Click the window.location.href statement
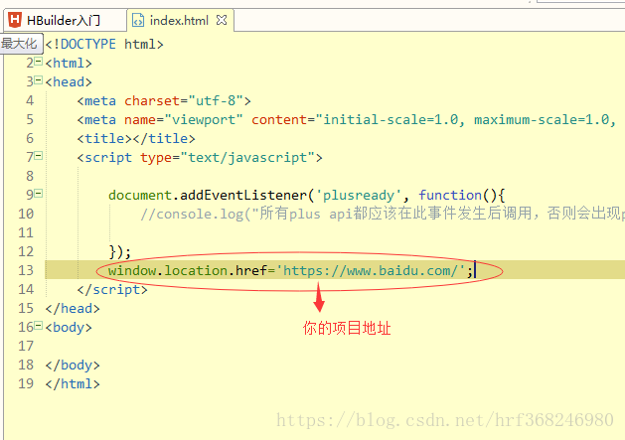 pos(290,270)
